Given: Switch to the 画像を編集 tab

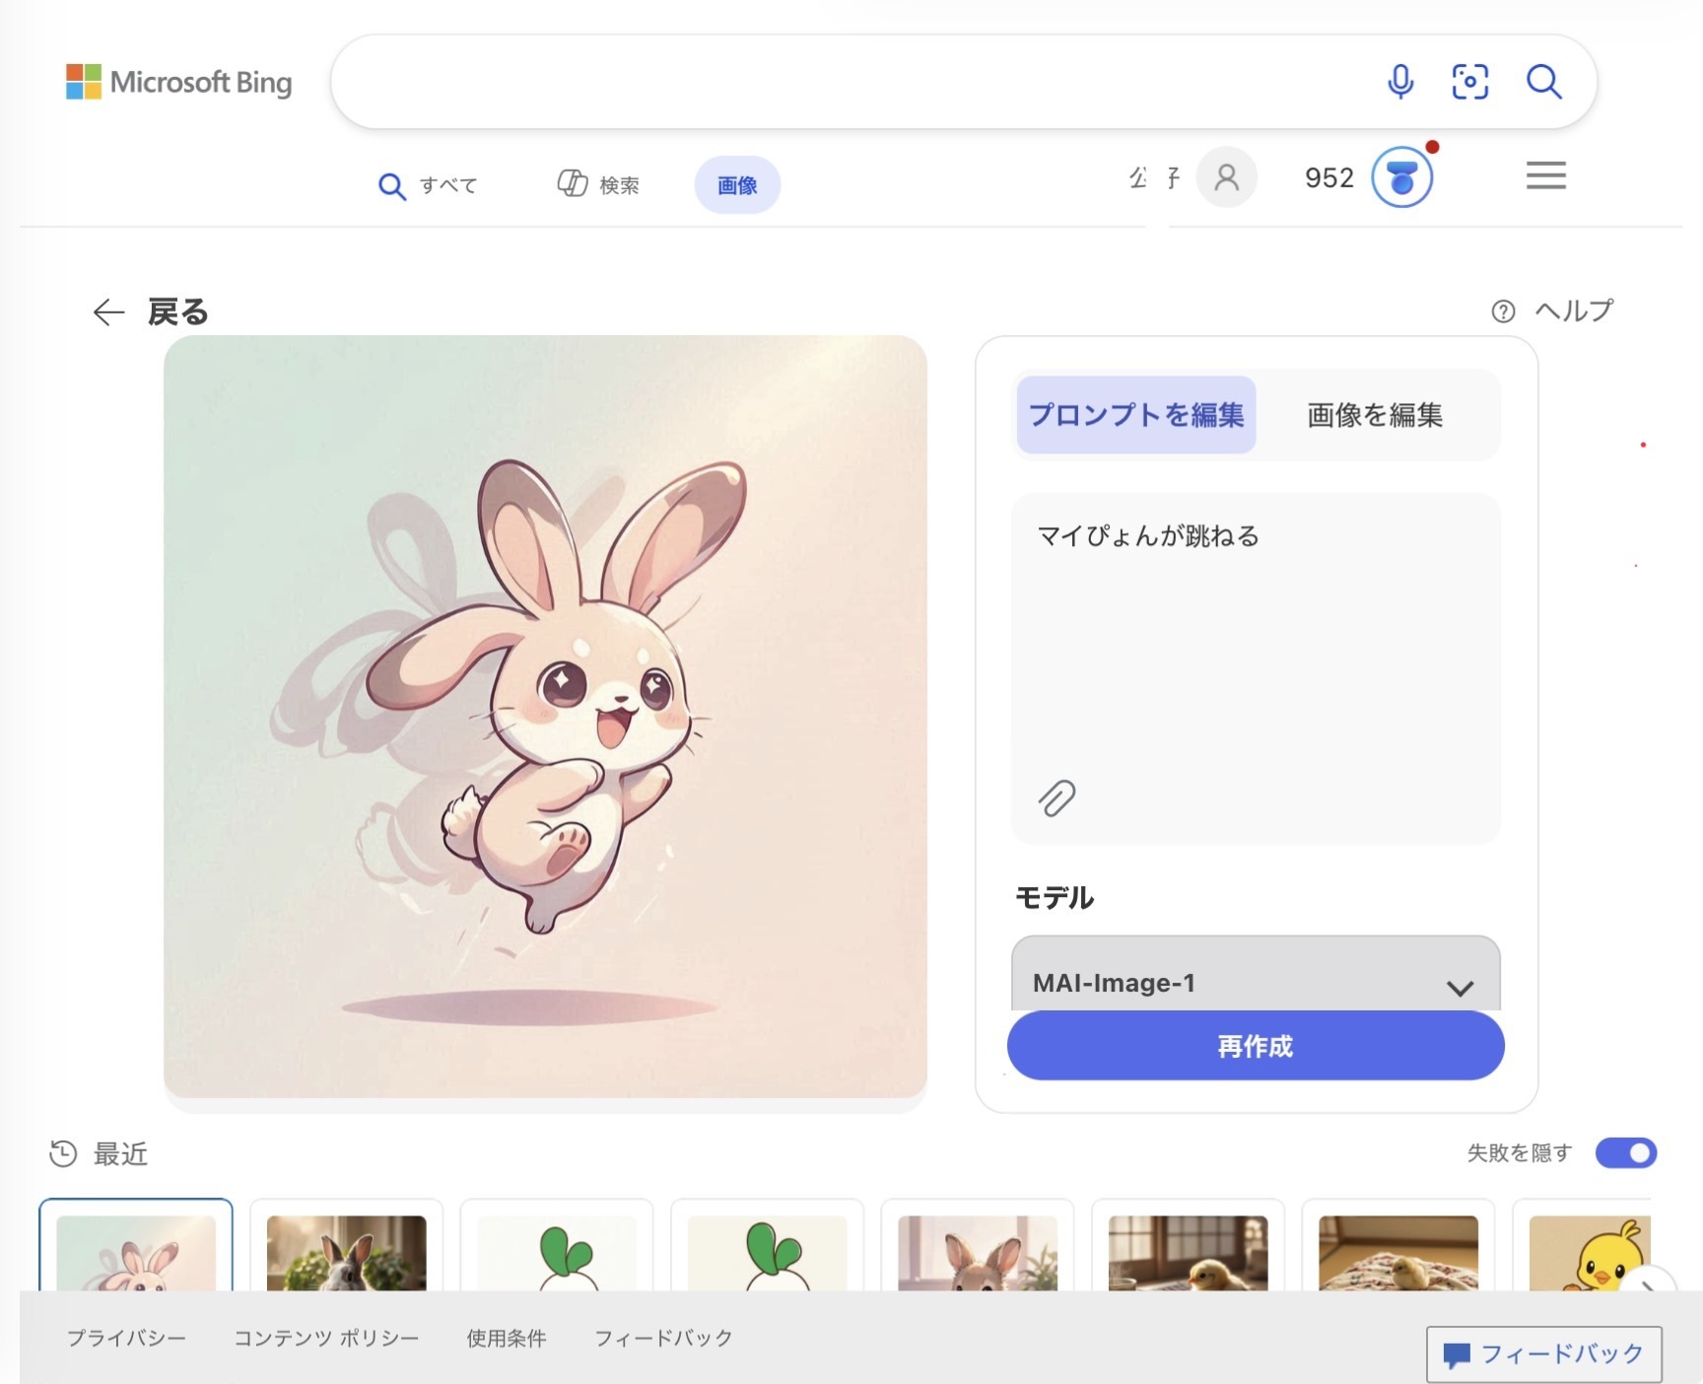Looking at the screenshot, I should (x=1375, y=415).
